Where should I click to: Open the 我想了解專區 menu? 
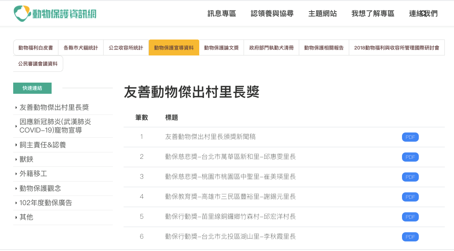coord(373,14)
